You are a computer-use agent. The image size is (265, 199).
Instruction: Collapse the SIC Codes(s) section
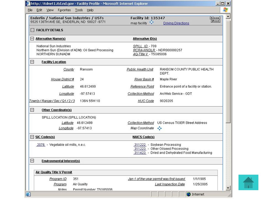tap(32, 137)
